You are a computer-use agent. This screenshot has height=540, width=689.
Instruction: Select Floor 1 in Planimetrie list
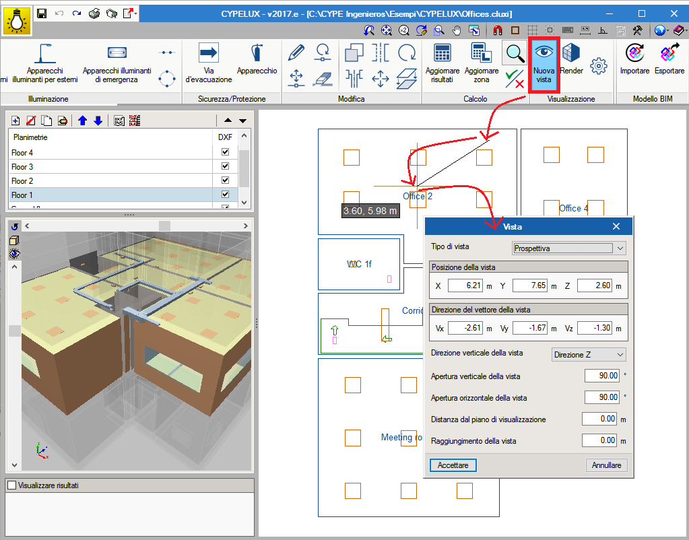110,195
